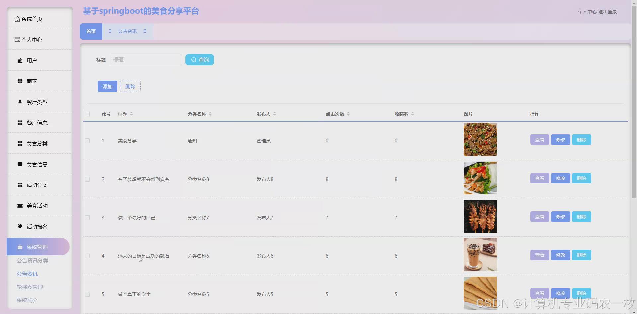
Task: Click the 餐厅类型 person icon
Action: (20, 102)
